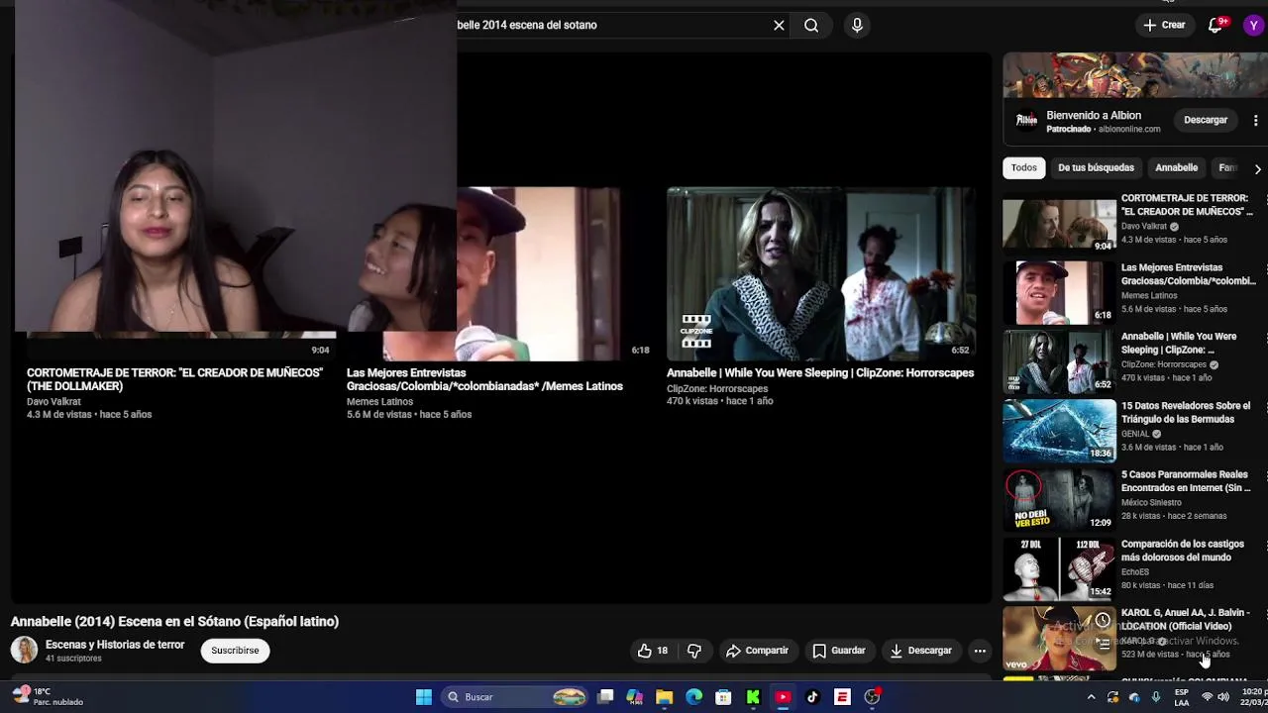Switch to YouTube app in taskbar
The height and width of the screenshot is (713, 1268).
point(783,697)
